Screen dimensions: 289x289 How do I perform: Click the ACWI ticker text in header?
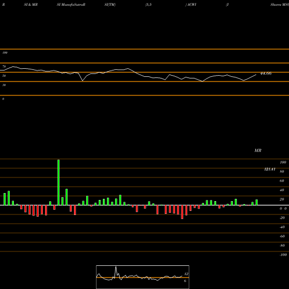[191, 5]
